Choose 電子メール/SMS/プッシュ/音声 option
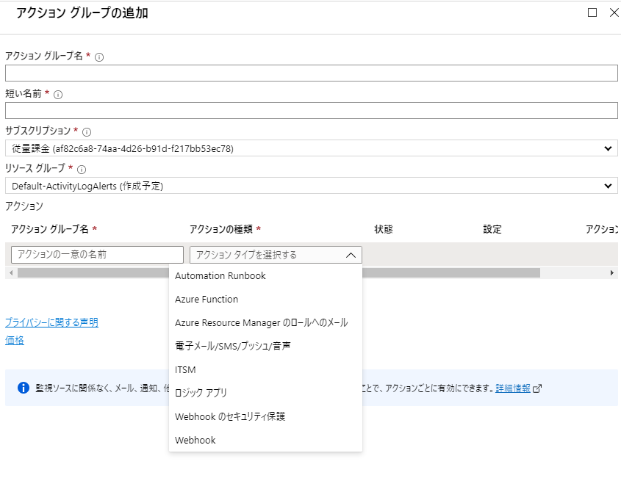This screenshot has width=621, height=503. [x=265, y=346]
